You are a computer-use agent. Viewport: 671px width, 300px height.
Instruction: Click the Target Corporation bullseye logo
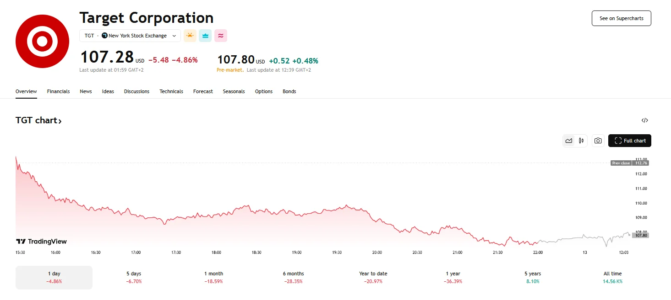pyautogui.click(x=42, y=42)
